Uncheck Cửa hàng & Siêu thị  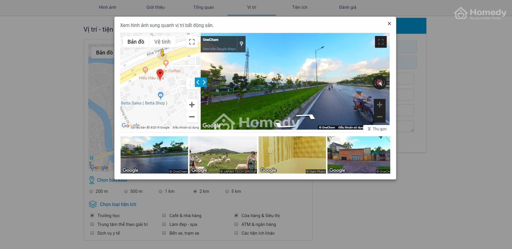(x=236, y=216)
